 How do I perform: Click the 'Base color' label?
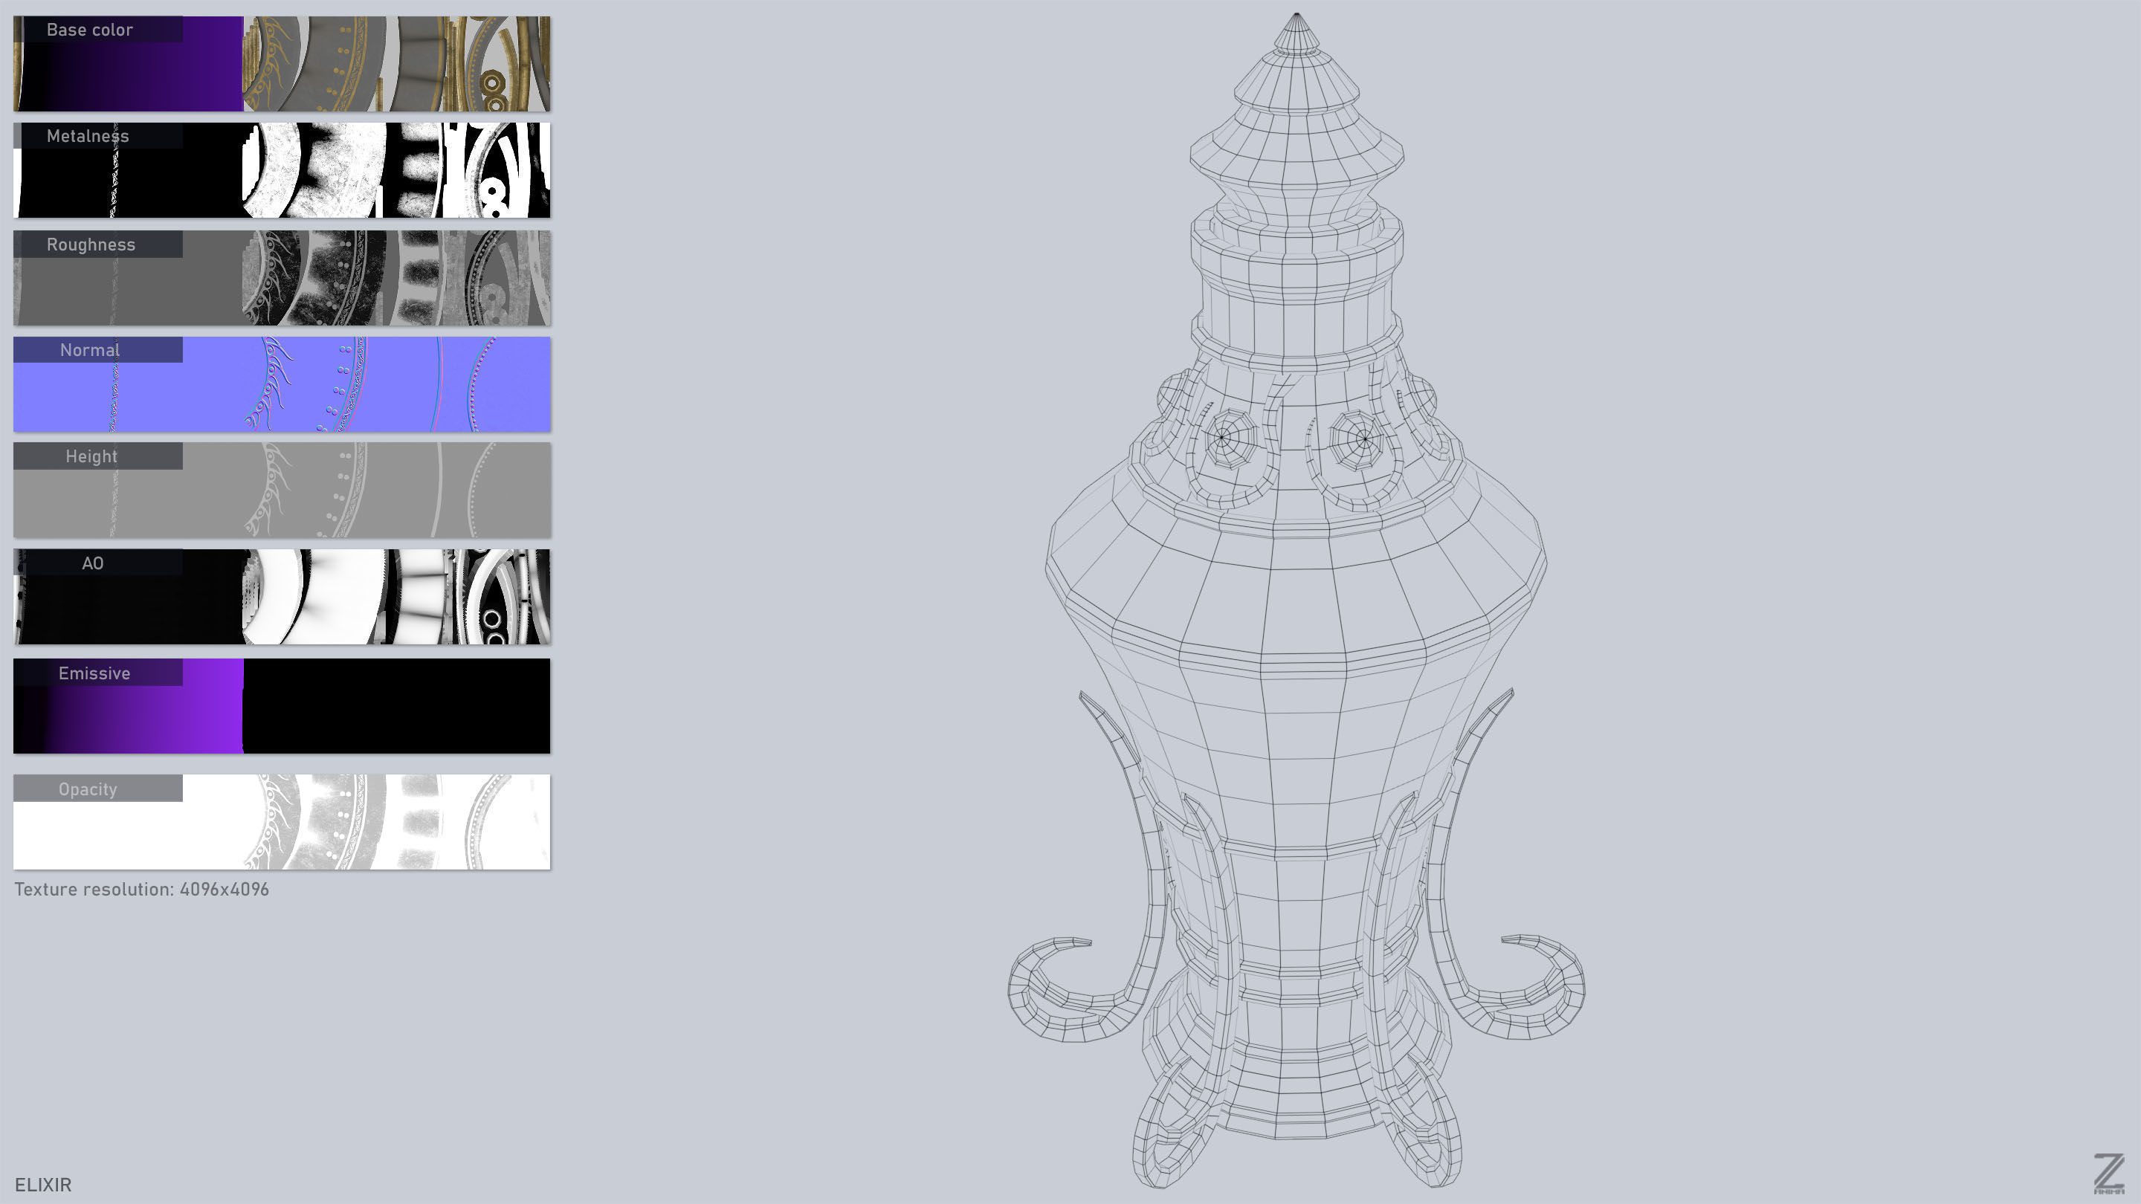pos(90,30)
